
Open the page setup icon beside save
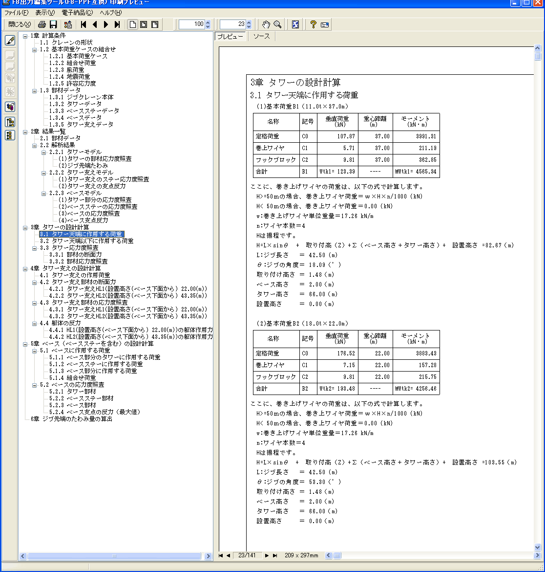point(68,24)
